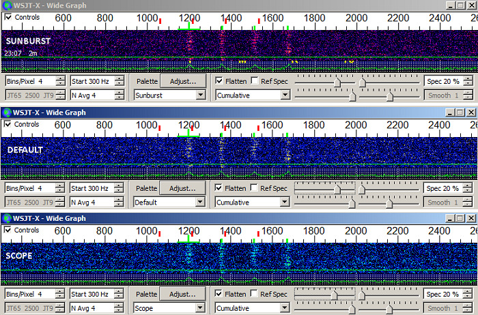Toggle Controls checkbox in Default window

[8, 124]
